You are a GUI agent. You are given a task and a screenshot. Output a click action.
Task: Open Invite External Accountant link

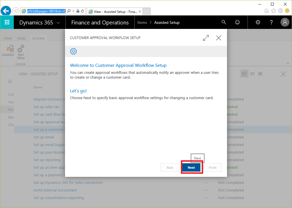(55, 190)
